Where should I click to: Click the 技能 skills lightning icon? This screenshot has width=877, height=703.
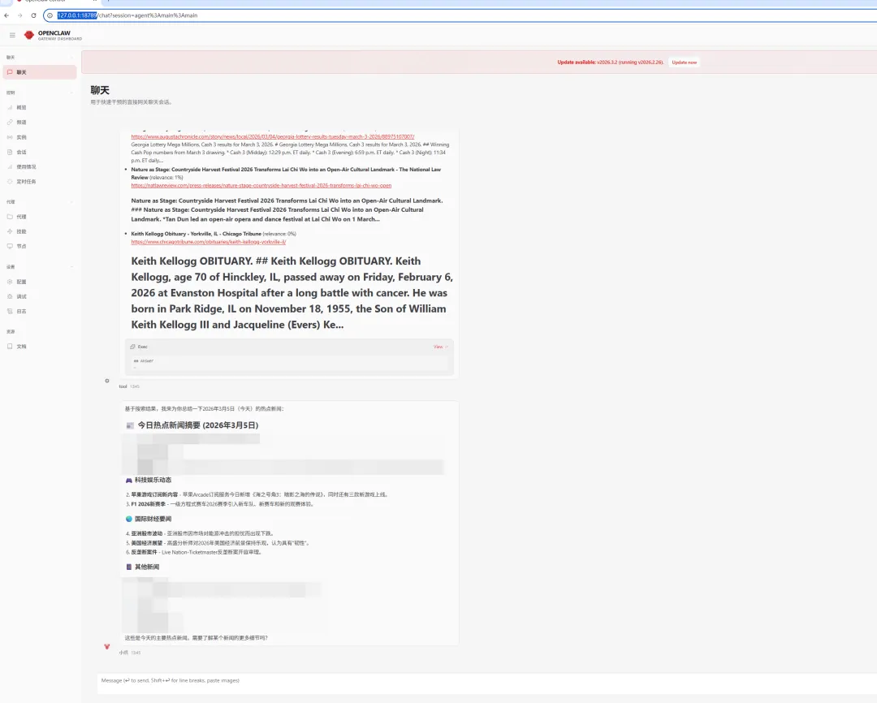click(10, 231)
